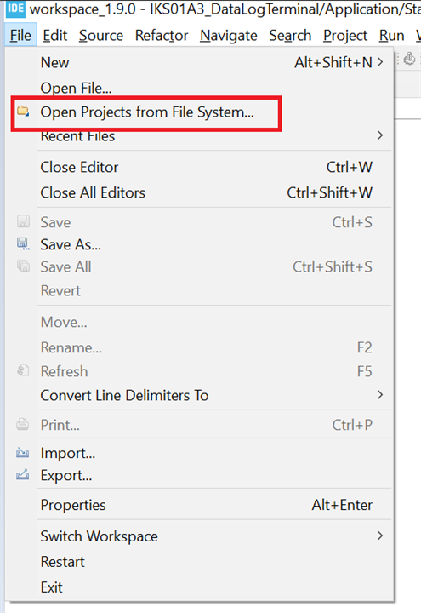Open the Refactor menu

162,36
